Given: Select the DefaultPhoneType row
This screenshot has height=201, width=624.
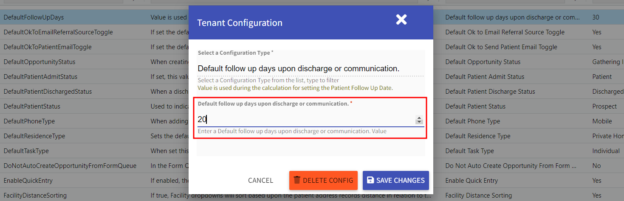Looking at the screenshot, I should [29, 121].
